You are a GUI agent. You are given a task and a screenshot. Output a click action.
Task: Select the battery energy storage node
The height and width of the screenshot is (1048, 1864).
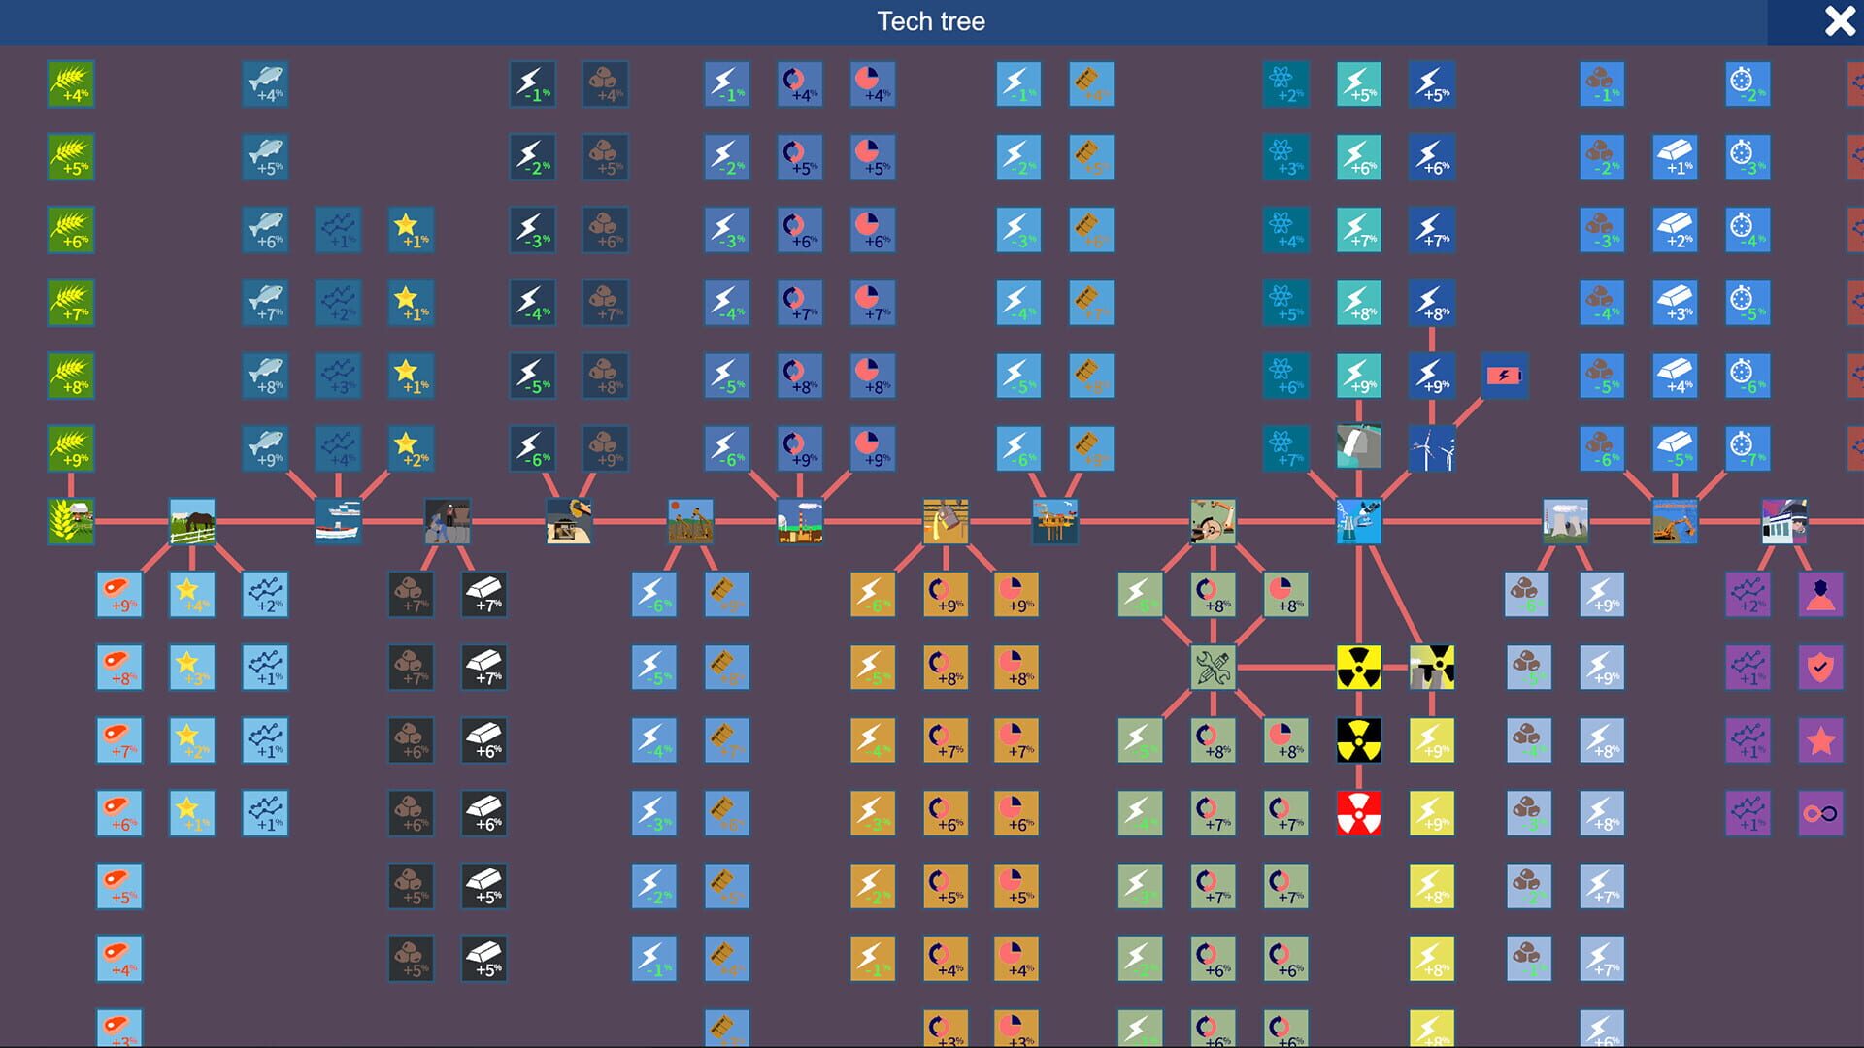[1505, 377]
